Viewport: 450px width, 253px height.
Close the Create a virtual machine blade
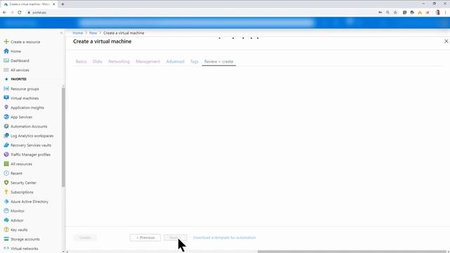446,41
